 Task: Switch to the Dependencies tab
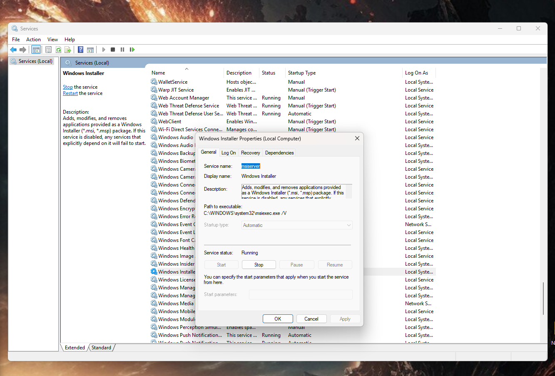point(279,153)
